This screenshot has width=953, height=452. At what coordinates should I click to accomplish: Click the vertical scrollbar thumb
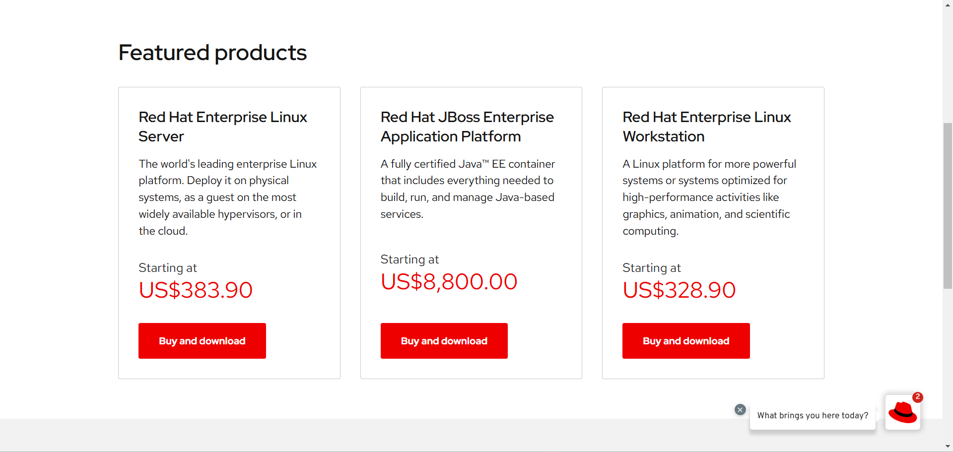[x=948, y=205]
